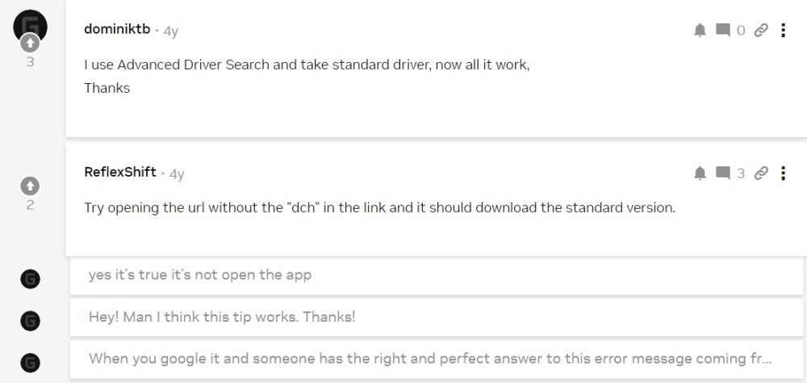Open more options menu for ReflexShift's post
The height and width of the screenshot is (383, 807).
pyautogui.click(x=783, y=173)
